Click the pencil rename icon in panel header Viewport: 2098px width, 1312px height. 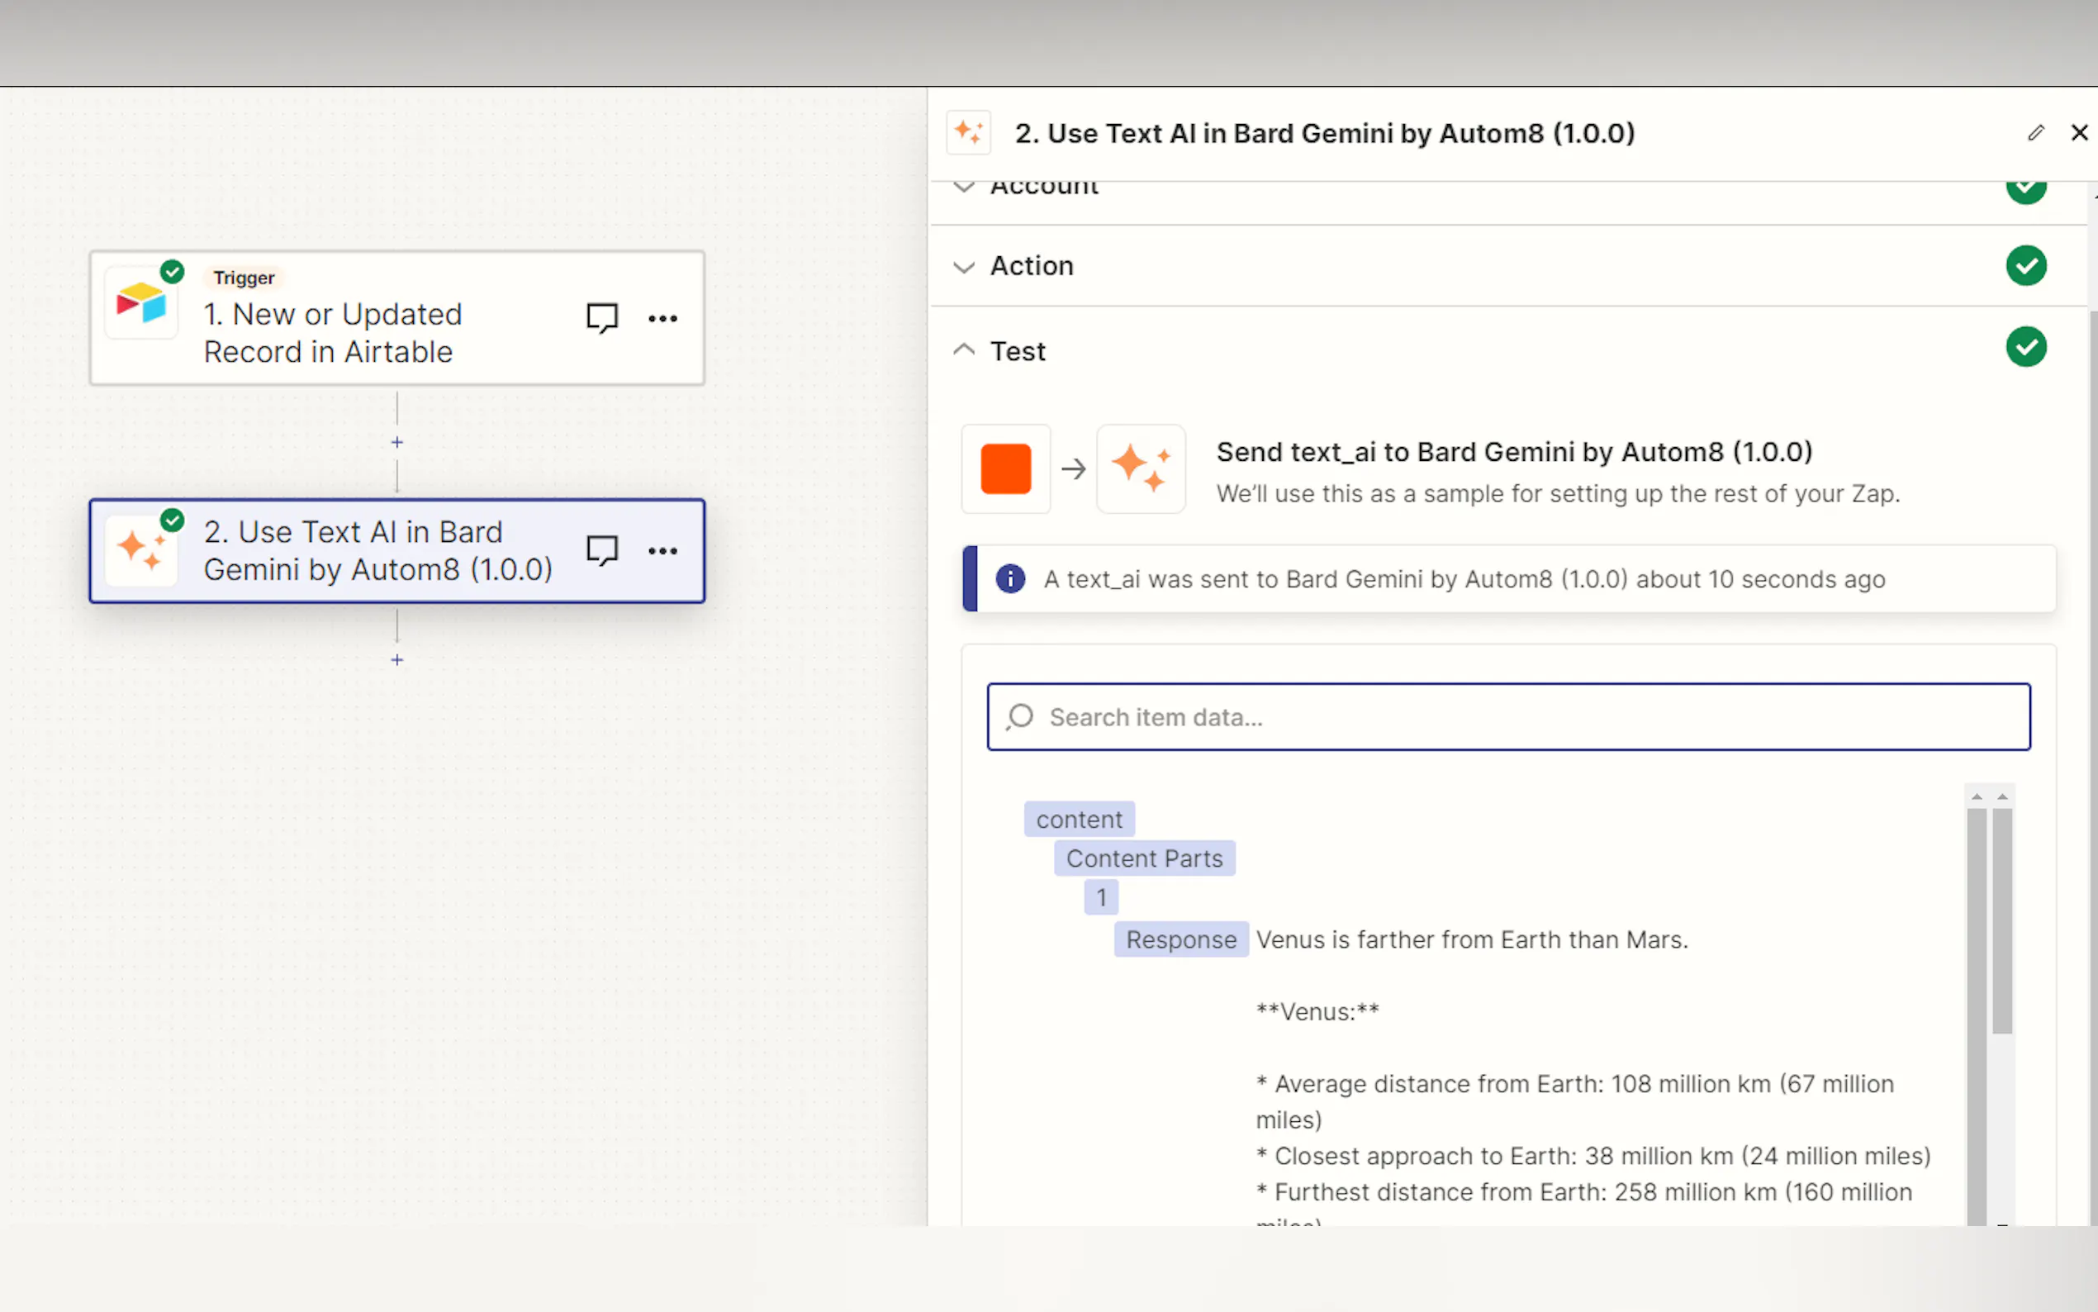(2034, 133)
